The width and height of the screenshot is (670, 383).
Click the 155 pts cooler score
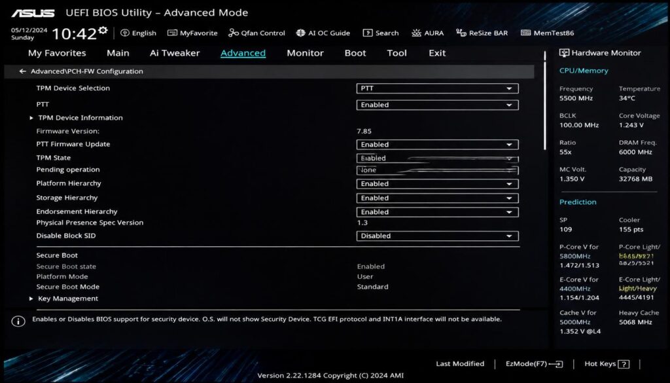click(x=631, y=230)
